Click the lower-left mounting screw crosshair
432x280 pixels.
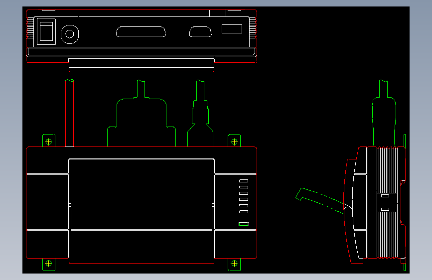48,264
